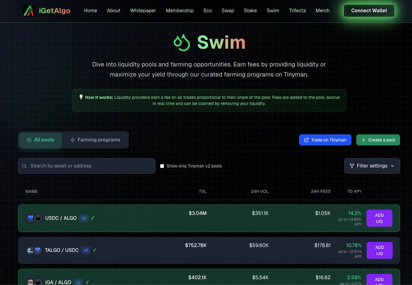The width and height of the screenshot is (412, 285).
Task: Click the TALGO / USDC pool name
Action: [x=62, y=250]
